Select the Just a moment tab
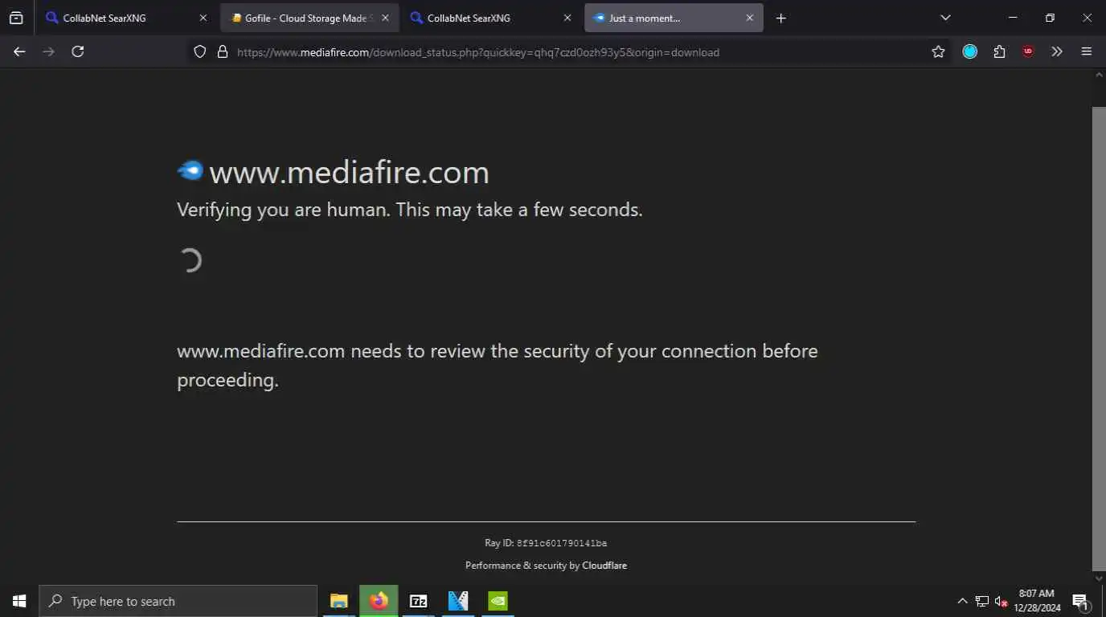 click(674, 18)
